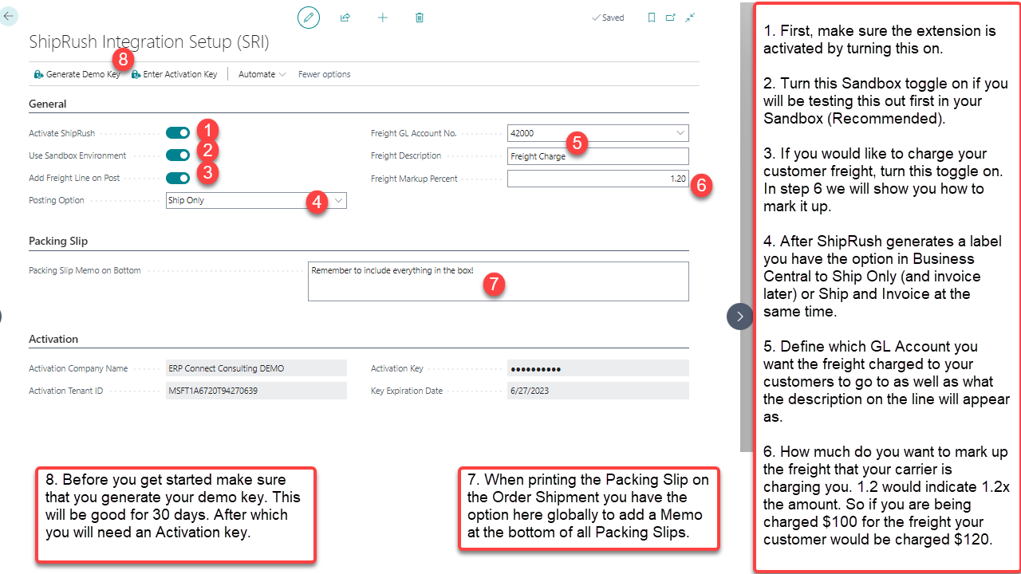This screenshot has width=1021, height=574.
Task: Collapse the General section header
Action: click(x=48, y=104)
